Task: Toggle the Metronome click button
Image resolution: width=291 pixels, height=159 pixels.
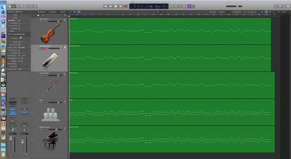Action: coord(193,6)
